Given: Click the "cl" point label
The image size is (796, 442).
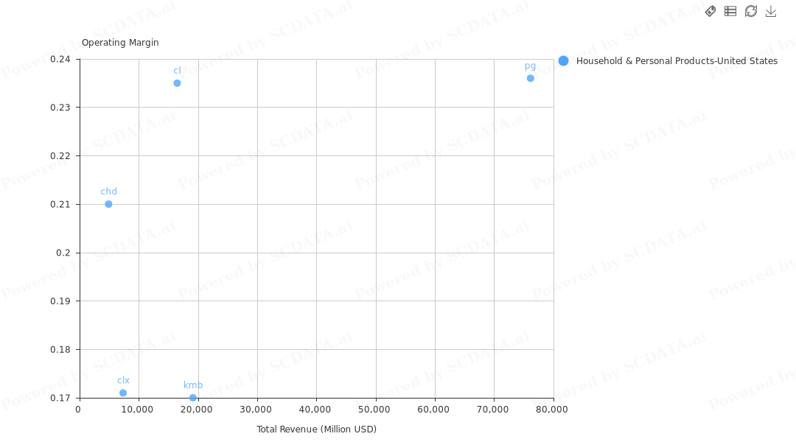Looking at the screenshot, I should tap(177, 71).
